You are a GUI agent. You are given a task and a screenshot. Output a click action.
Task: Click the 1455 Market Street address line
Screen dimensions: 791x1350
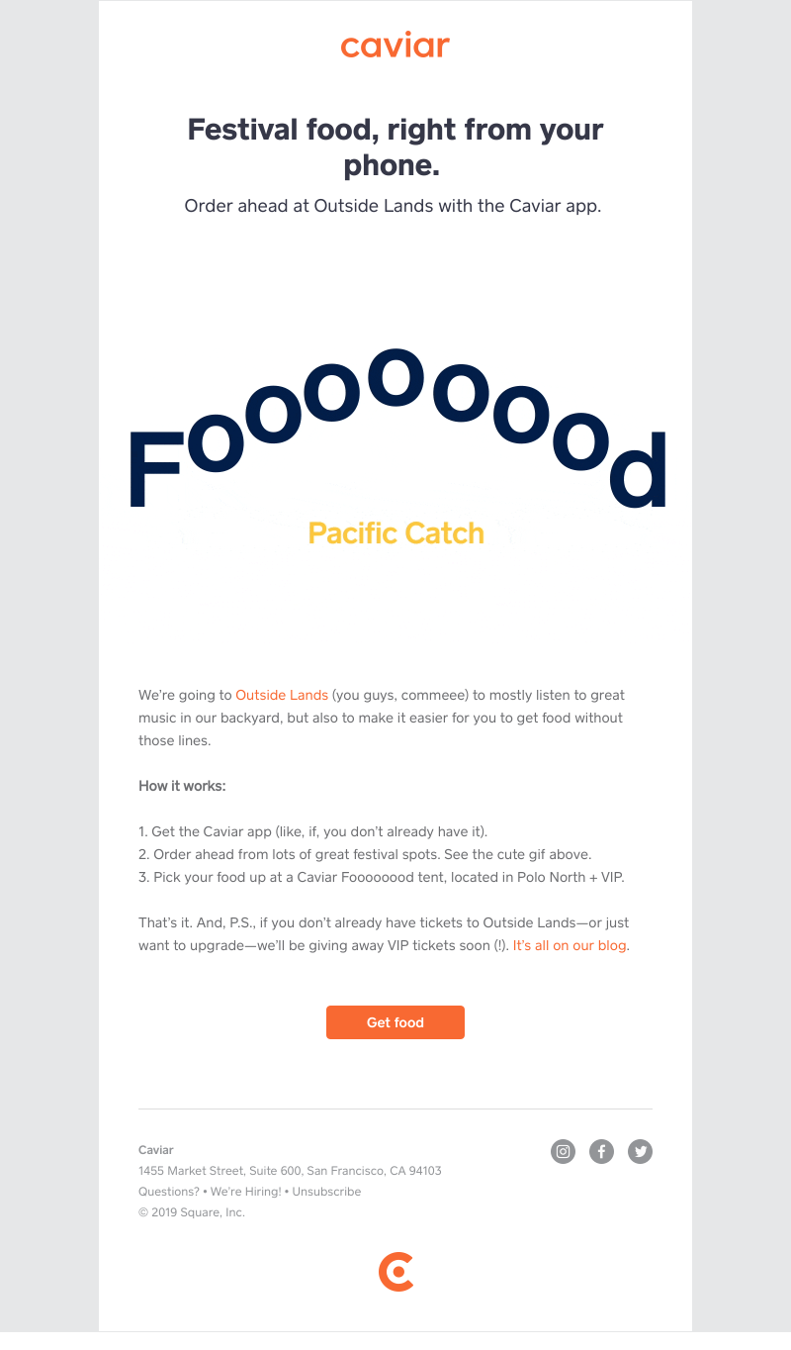click(x=290, y=1171)
